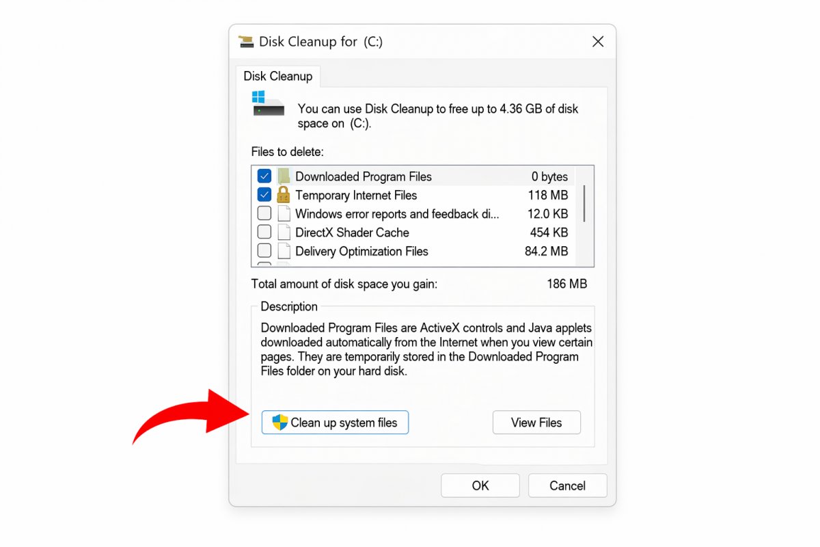Click the Temporary Internet Files padlock icon
Viewport: 820px width, 547px height.
(284, 196)
